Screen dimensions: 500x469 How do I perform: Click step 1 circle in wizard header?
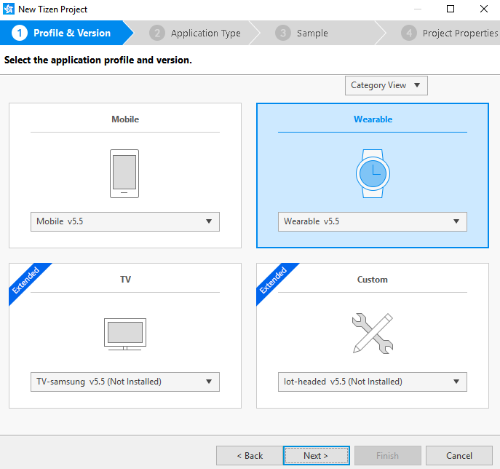(20, 33)
